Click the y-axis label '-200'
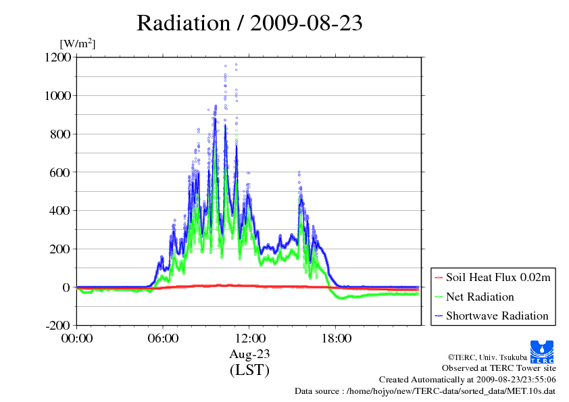 (x=57, y=325)
